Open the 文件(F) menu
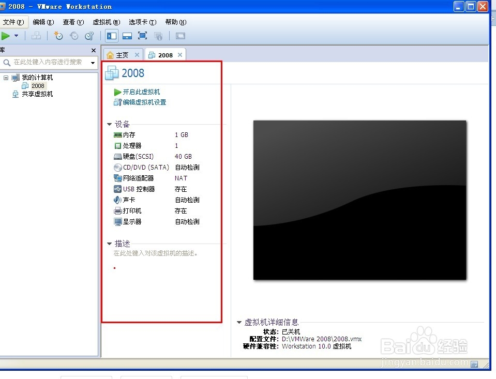496x379 pixels. tap(13, 22)
